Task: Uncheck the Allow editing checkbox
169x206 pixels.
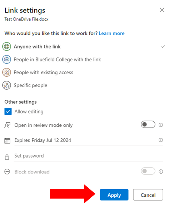Action: [x=8, y=111]
